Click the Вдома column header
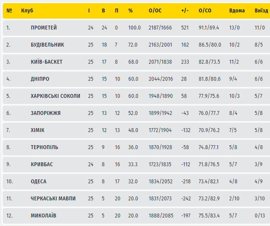The image size is (270, 226). pyautogui.click(x=237, y=11)
